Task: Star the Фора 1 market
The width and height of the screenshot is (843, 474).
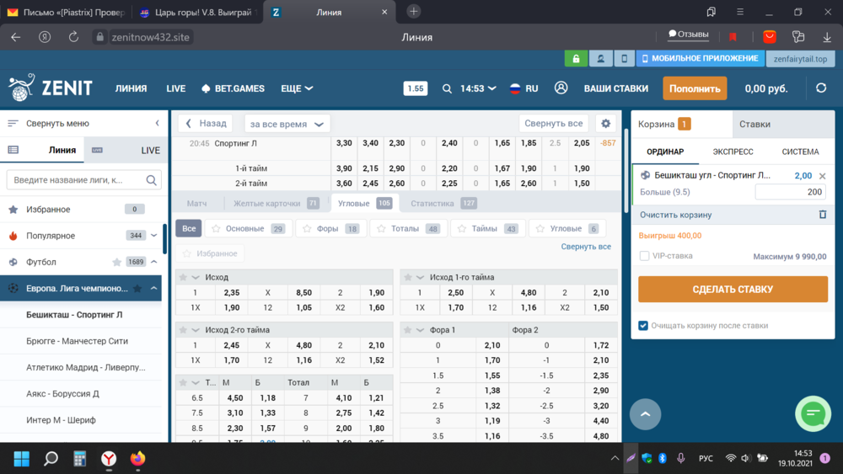Action: pyautogui.click(x=407, y=329)
